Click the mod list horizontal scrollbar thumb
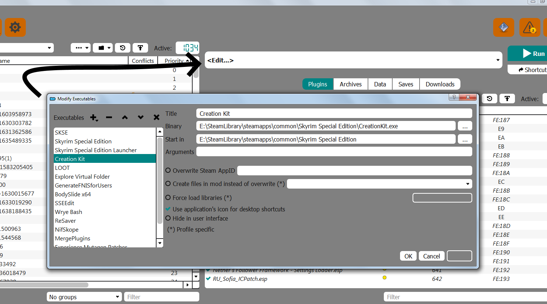This screenshot has height=304, width=547. 44,285
